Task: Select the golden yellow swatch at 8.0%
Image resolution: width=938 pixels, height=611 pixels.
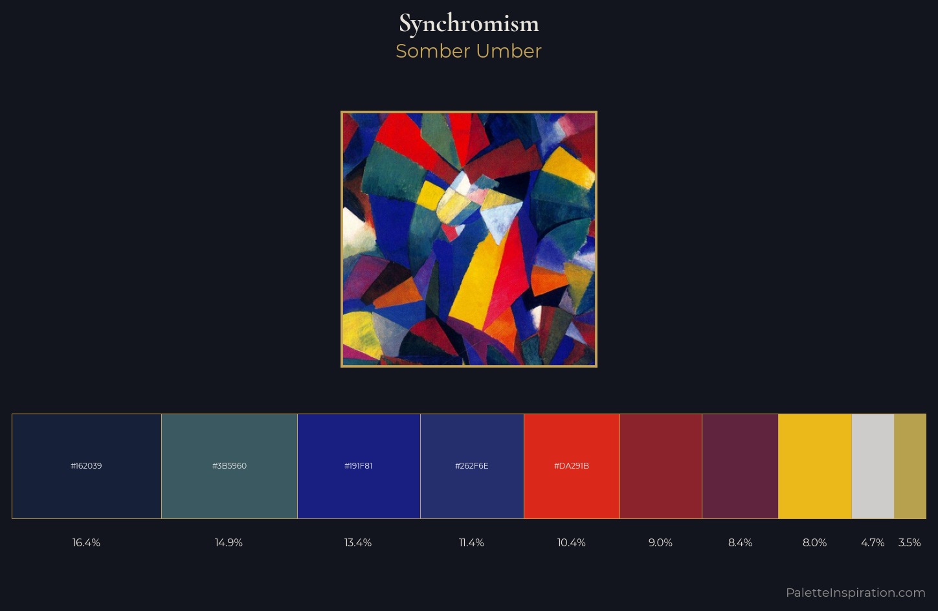Action: click(x=815, y=466)
